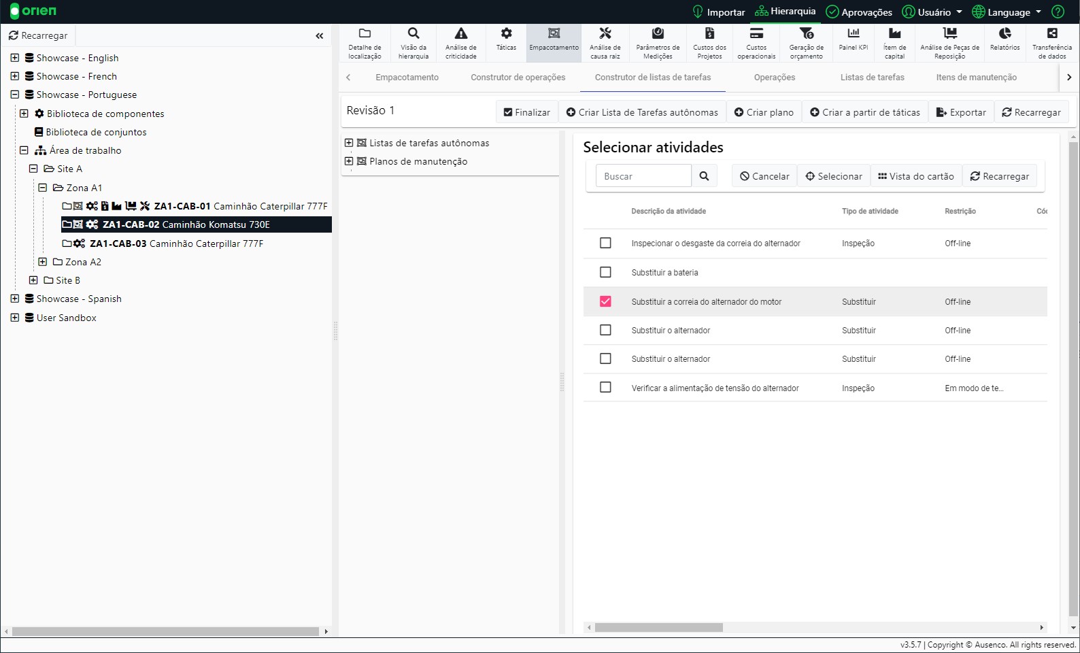1080x653 pixels.
Task: Collapse Showcase - Portuguese node
Action: click(x=15, y=95)
